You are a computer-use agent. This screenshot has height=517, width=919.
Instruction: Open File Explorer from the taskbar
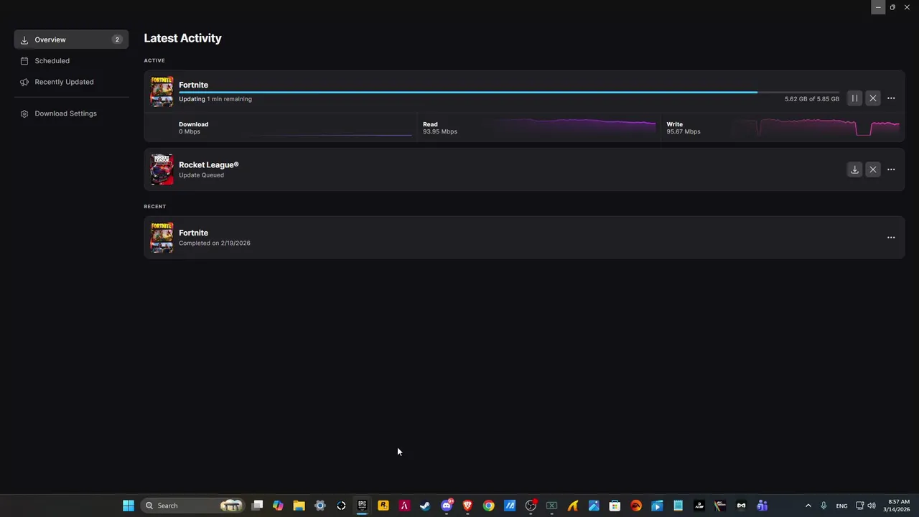click(x=299, y=506)
